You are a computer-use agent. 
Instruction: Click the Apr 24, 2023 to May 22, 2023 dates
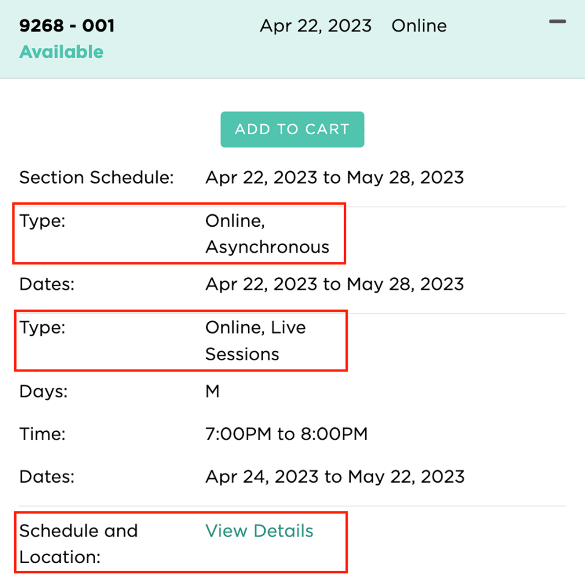[335, 477]
